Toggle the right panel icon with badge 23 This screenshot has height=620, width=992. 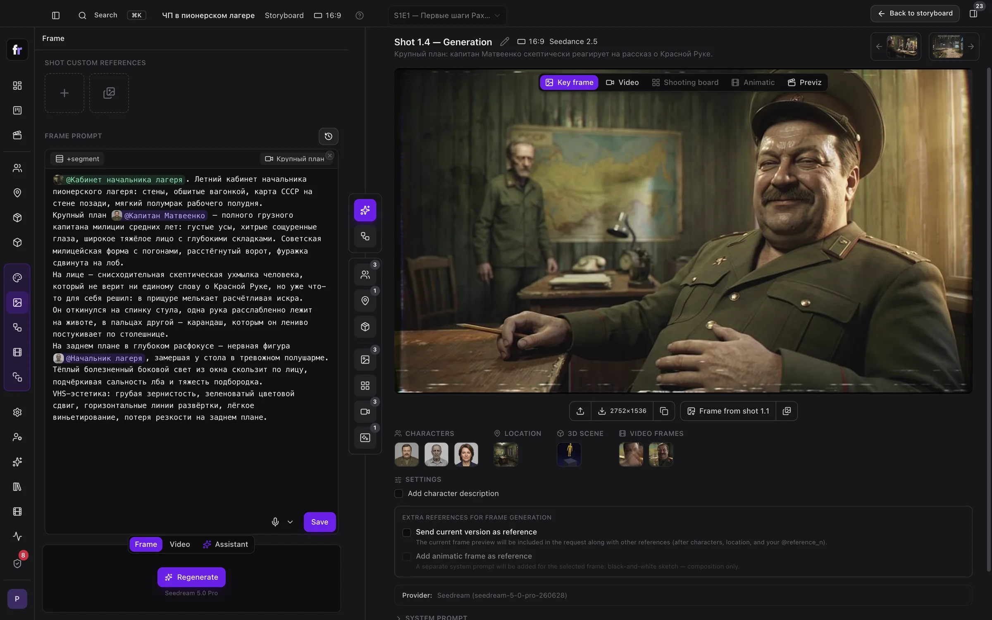973,14
